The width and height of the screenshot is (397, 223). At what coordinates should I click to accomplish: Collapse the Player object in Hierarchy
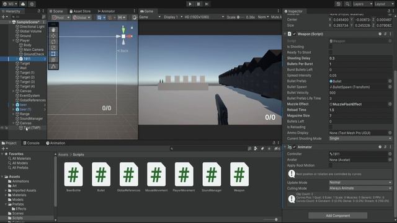14,40
